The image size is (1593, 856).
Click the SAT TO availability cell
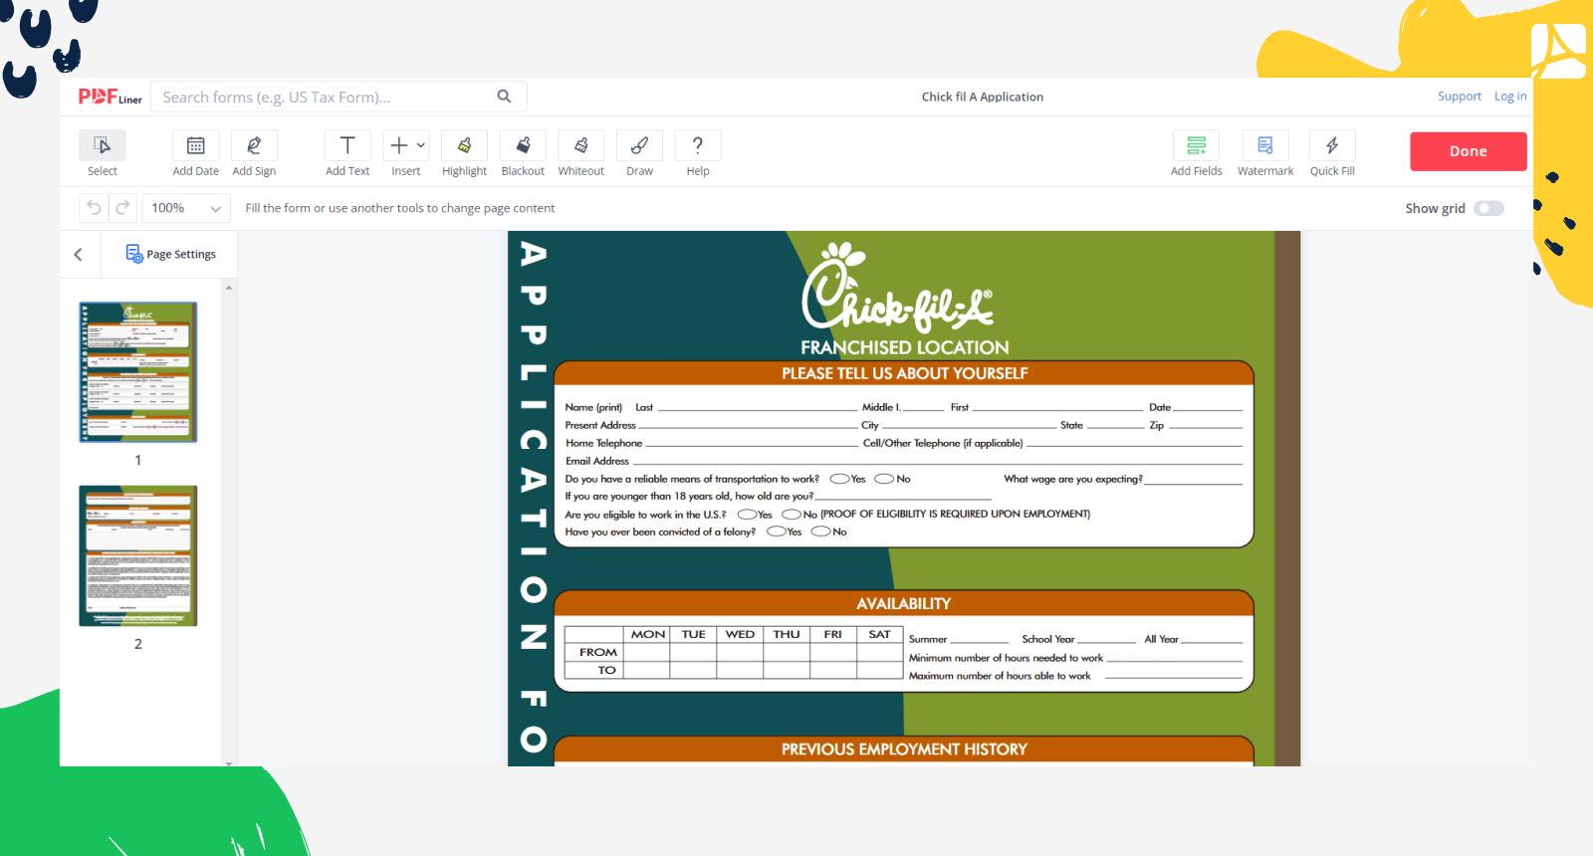pyautogui.click(x=880, y=670)
